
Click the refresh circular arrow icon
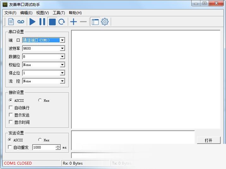tap(62, 22)
